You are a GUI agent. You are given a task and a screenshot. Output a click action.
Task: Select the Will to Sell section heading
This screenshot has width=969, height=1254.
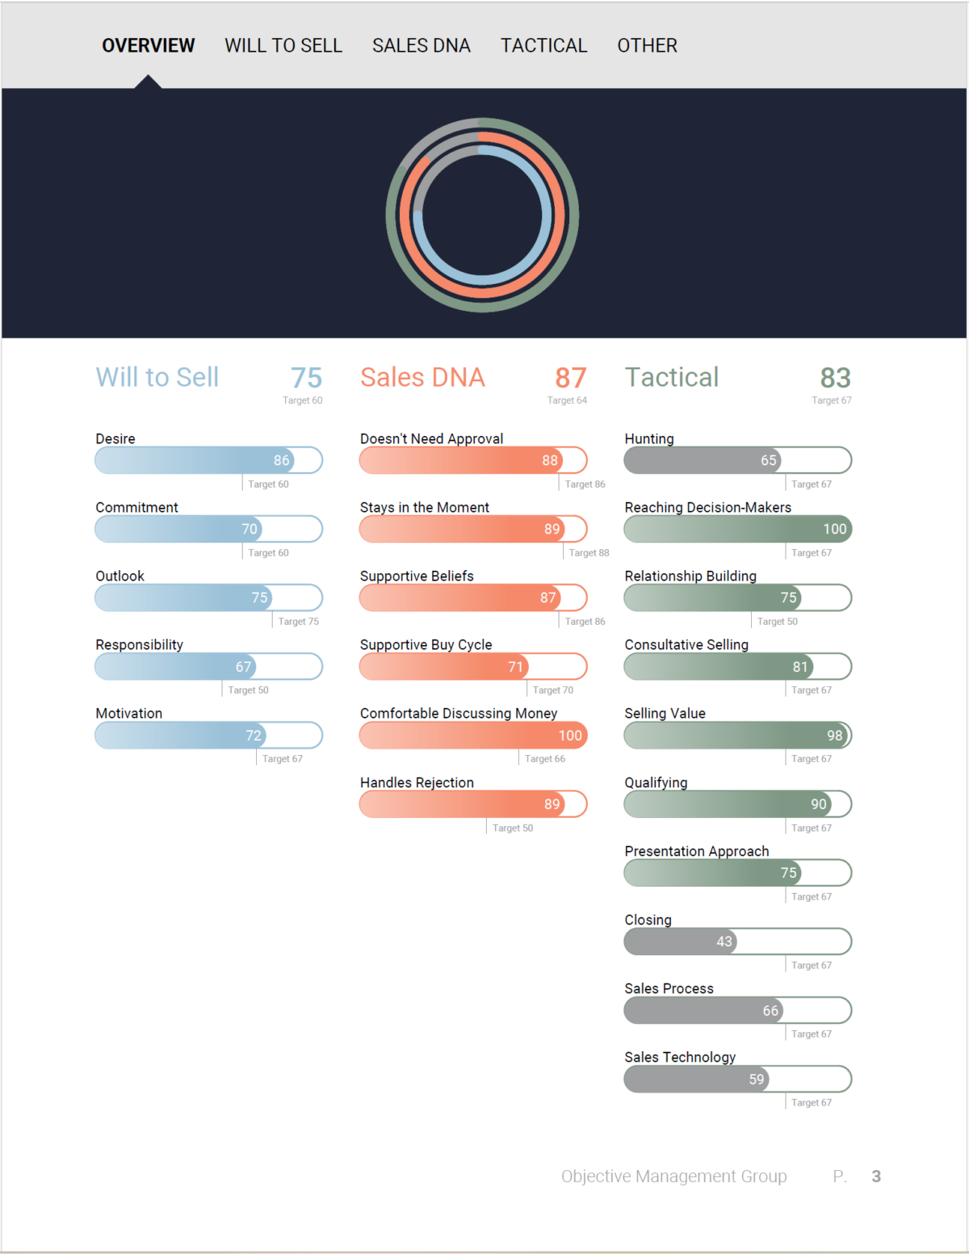(x=157, y=377)
